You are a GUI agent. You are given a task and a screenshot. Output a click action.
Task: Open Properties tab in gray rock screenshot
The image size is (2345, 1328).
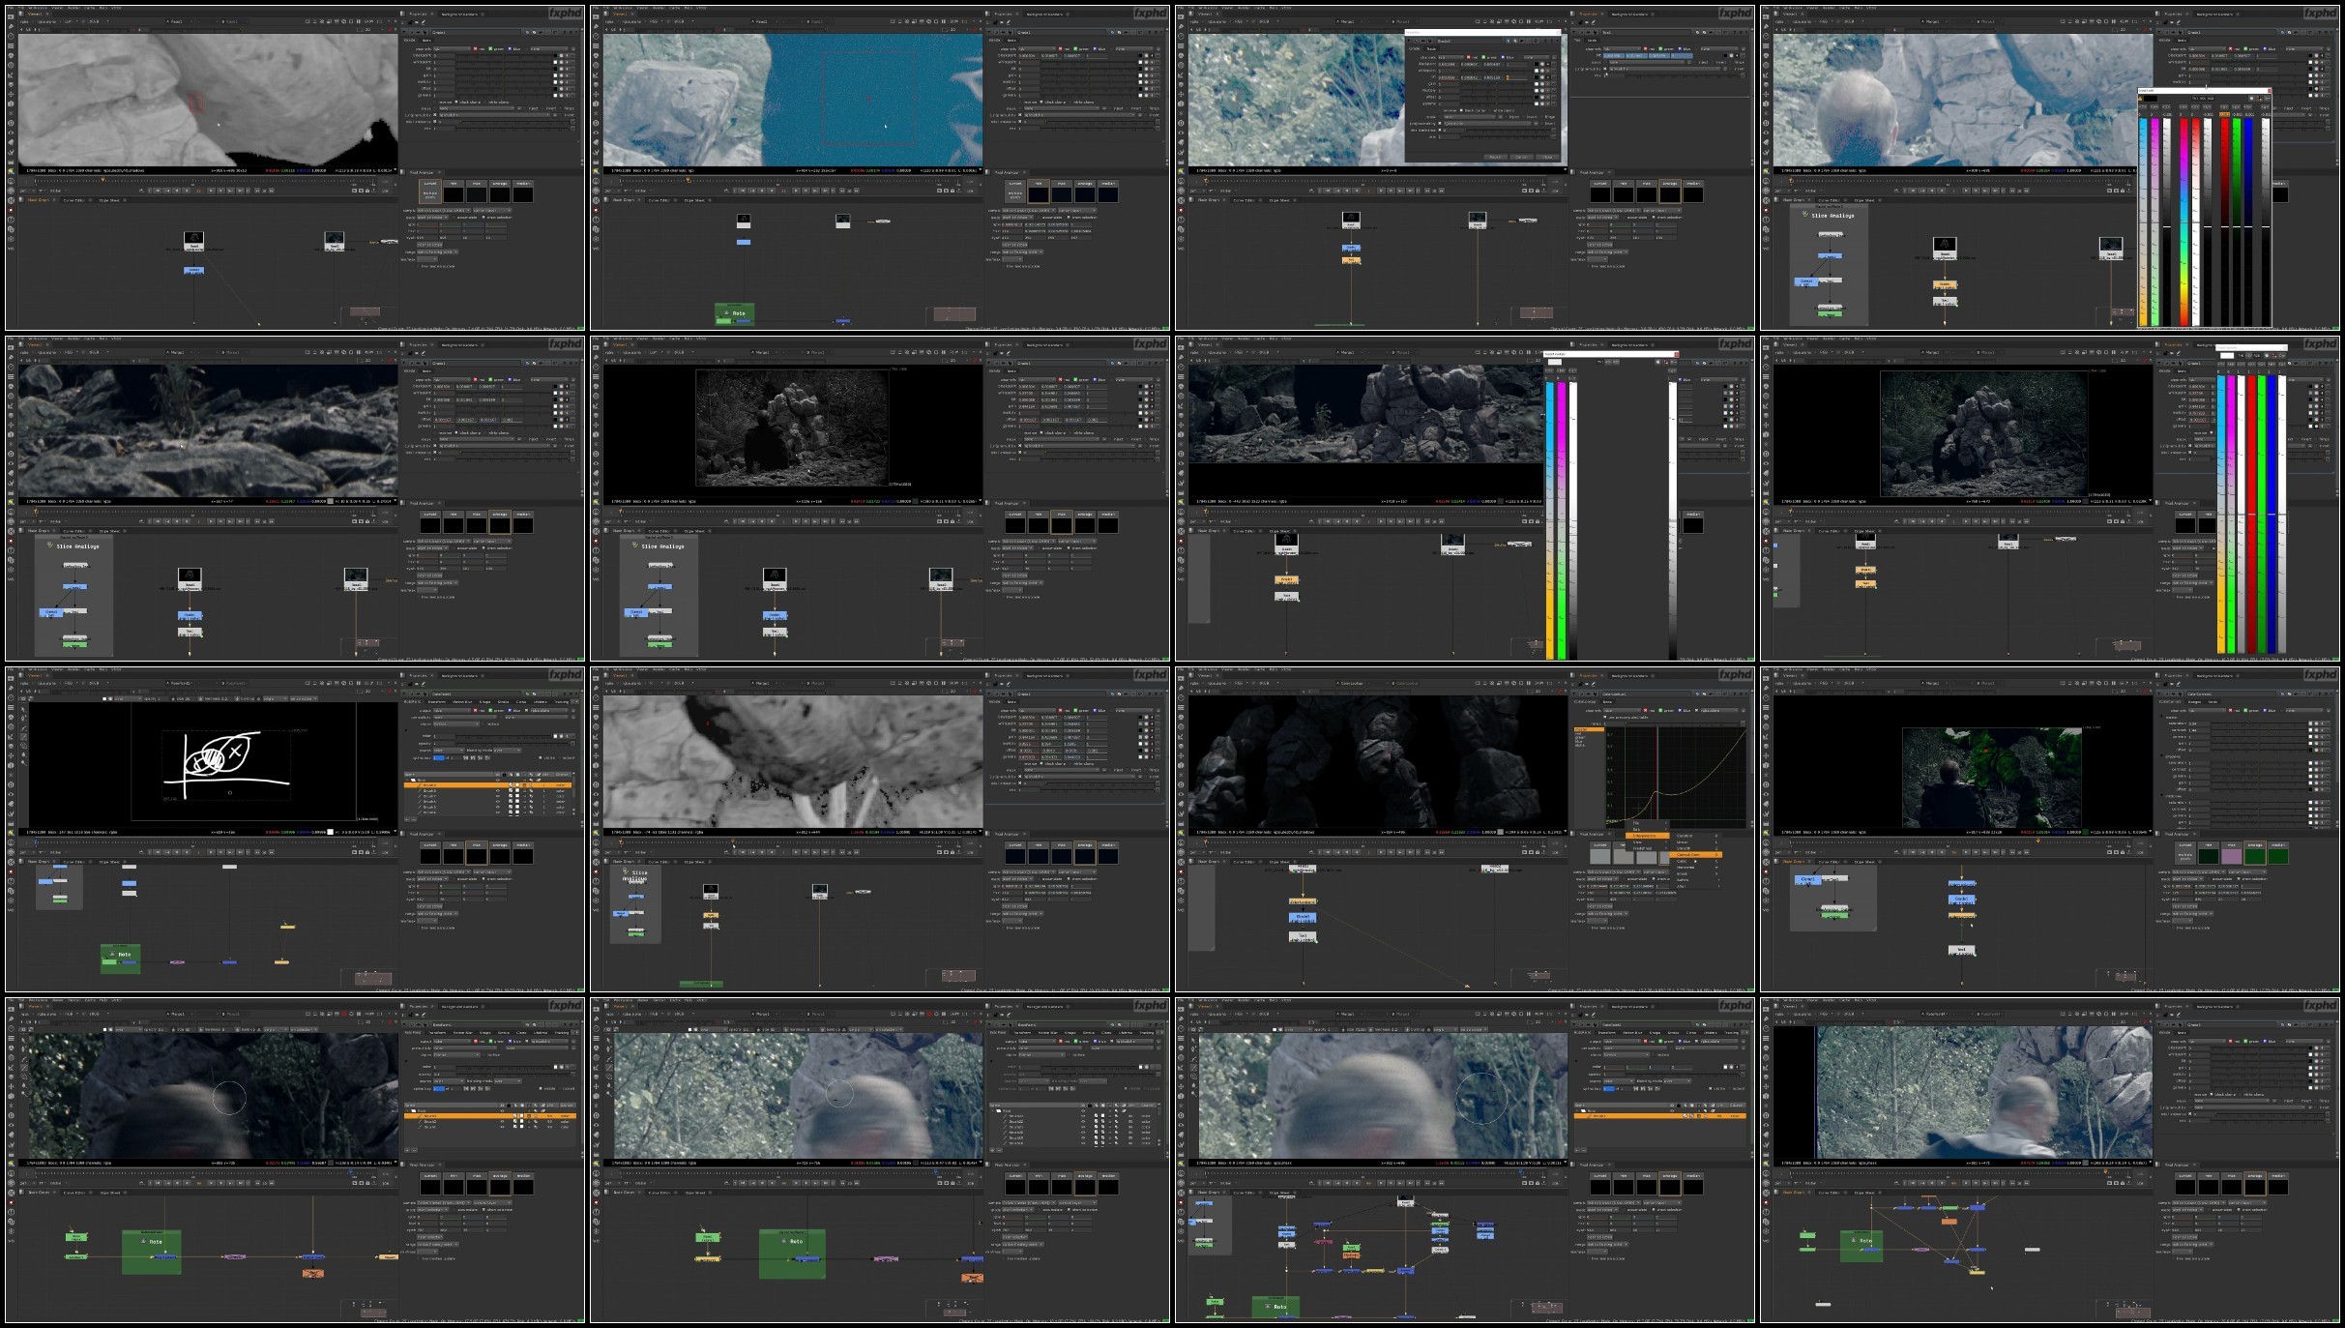tap(419, 14)
